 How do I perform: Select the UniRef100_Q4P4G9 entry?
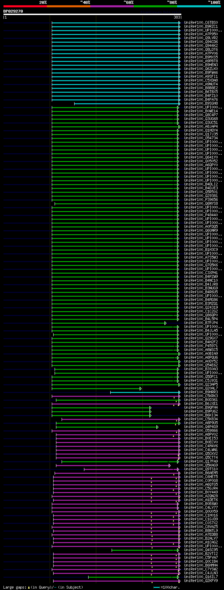[201, 427]
